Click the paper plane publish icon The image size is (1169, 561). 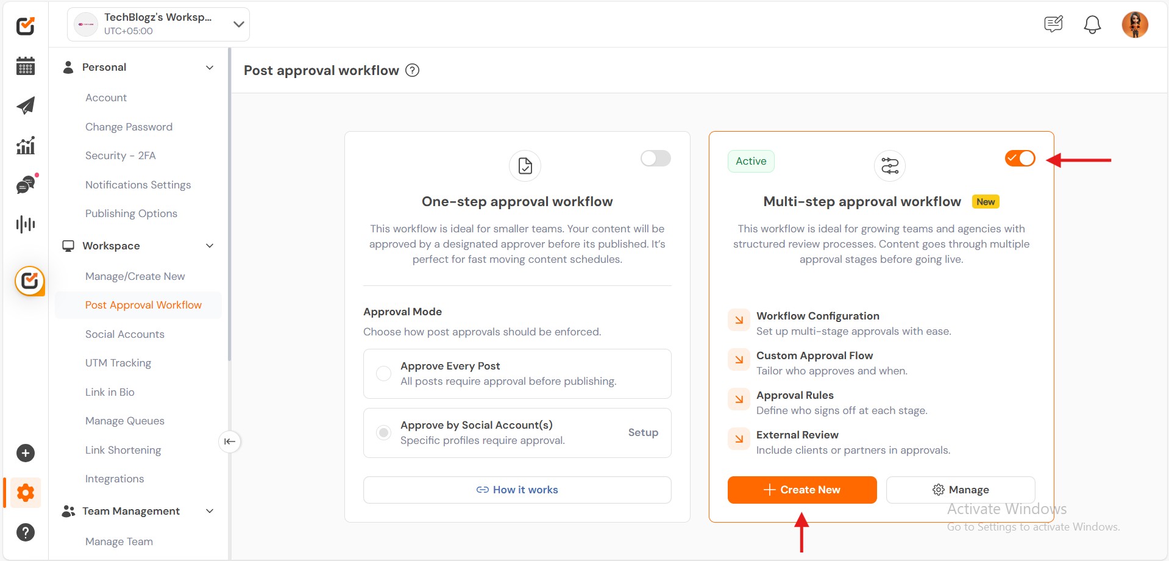(26, 105)
